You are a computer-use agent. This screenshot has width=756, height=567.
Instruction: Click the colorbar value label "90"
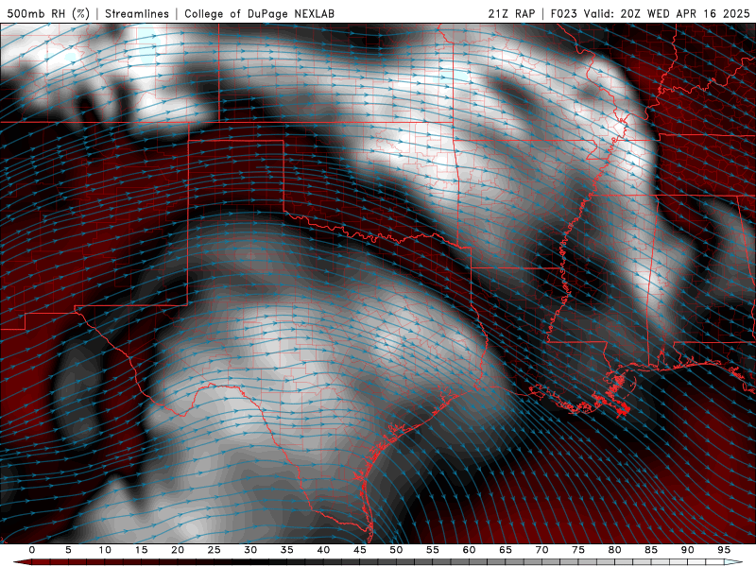pos(687,550)
